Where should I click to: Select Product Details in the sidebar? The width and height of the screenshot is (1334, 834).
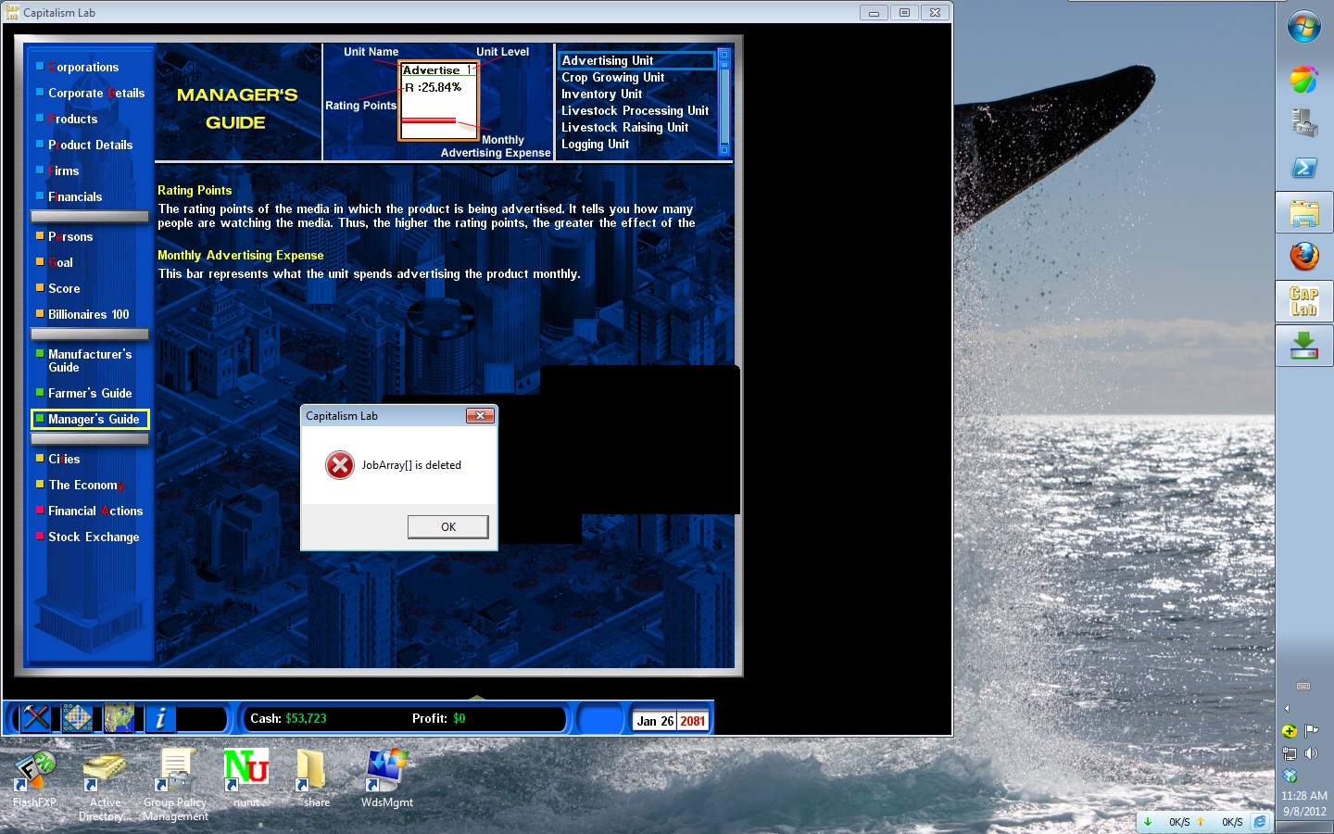click(x=90, y=145)
